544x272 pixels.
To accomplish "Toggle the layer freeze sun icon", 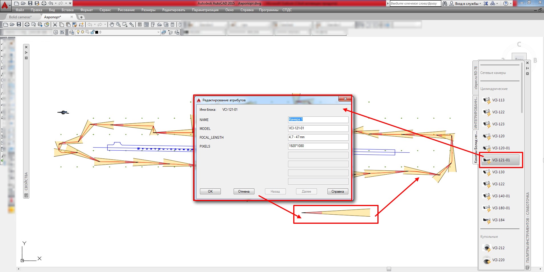I will point(83,32).
